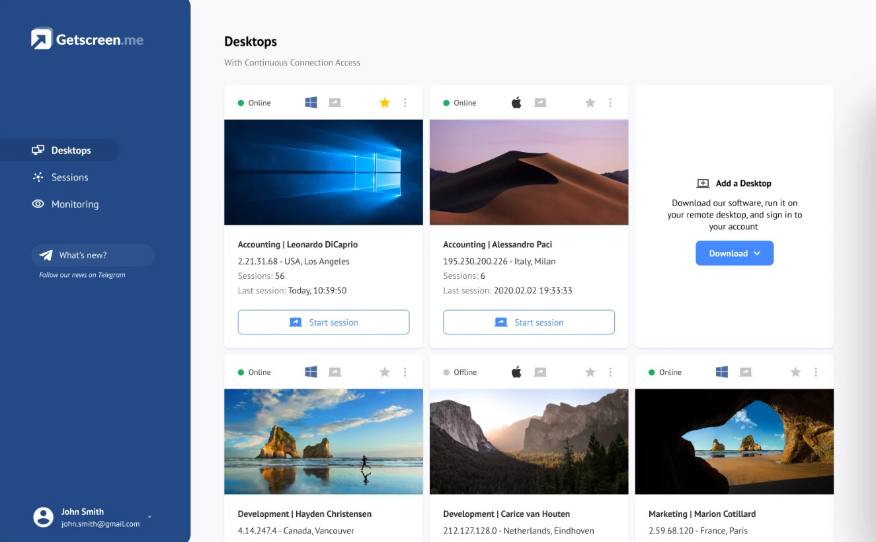
Task: Click the Windows icon on Marion Cotillard card
Action: pyautogui.click(x=722, y=372)
